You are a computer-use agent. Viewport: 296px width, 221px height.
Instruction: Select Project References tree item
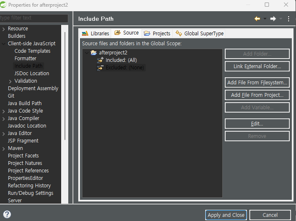[28, 171]
